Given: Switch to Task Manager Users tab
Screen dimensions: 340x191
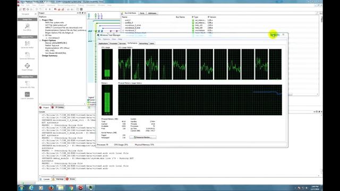Looking at the screenshot, I should pyautogui.click(x=152, y=44).
